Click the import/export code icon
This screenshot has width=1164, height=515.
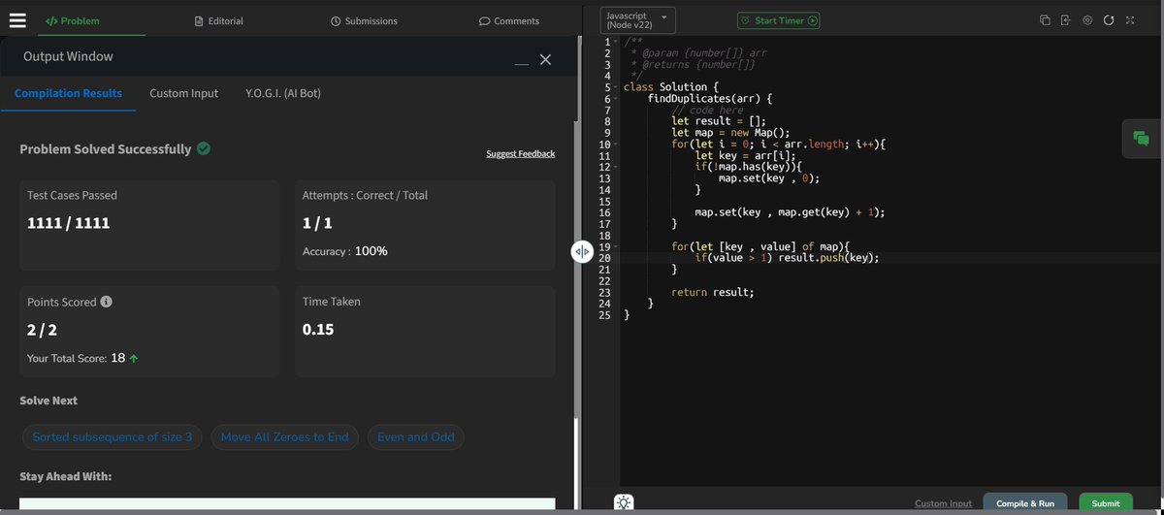(1065, 20)
